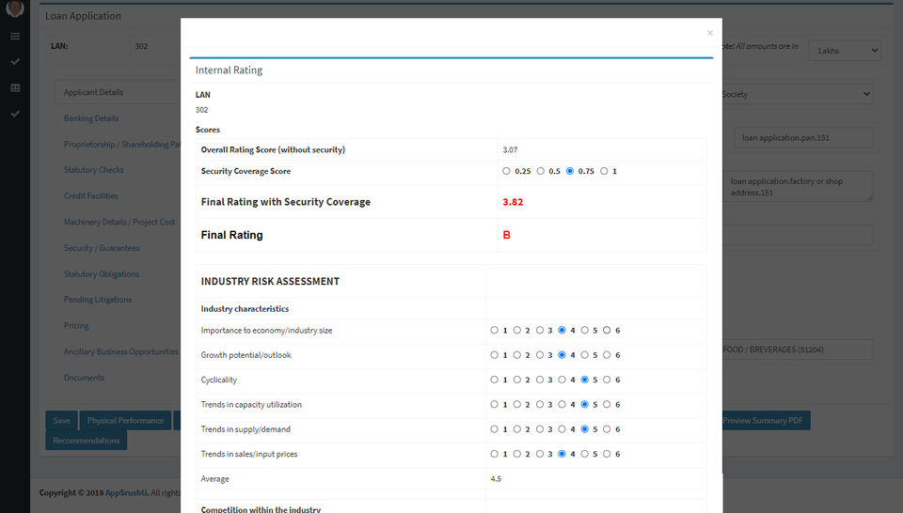Rate Growth potential/outlook as 5

(x=584, y=355)
